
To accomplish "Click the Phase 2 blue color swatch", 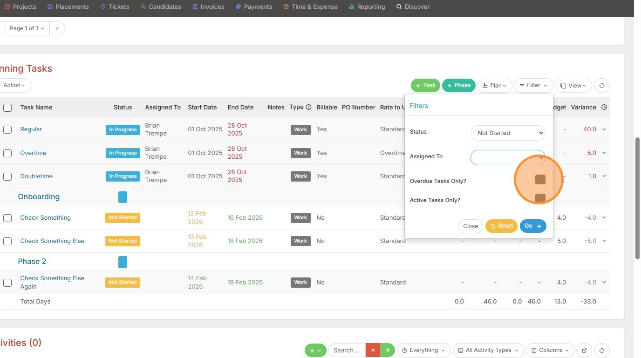I will pos(123,262).
